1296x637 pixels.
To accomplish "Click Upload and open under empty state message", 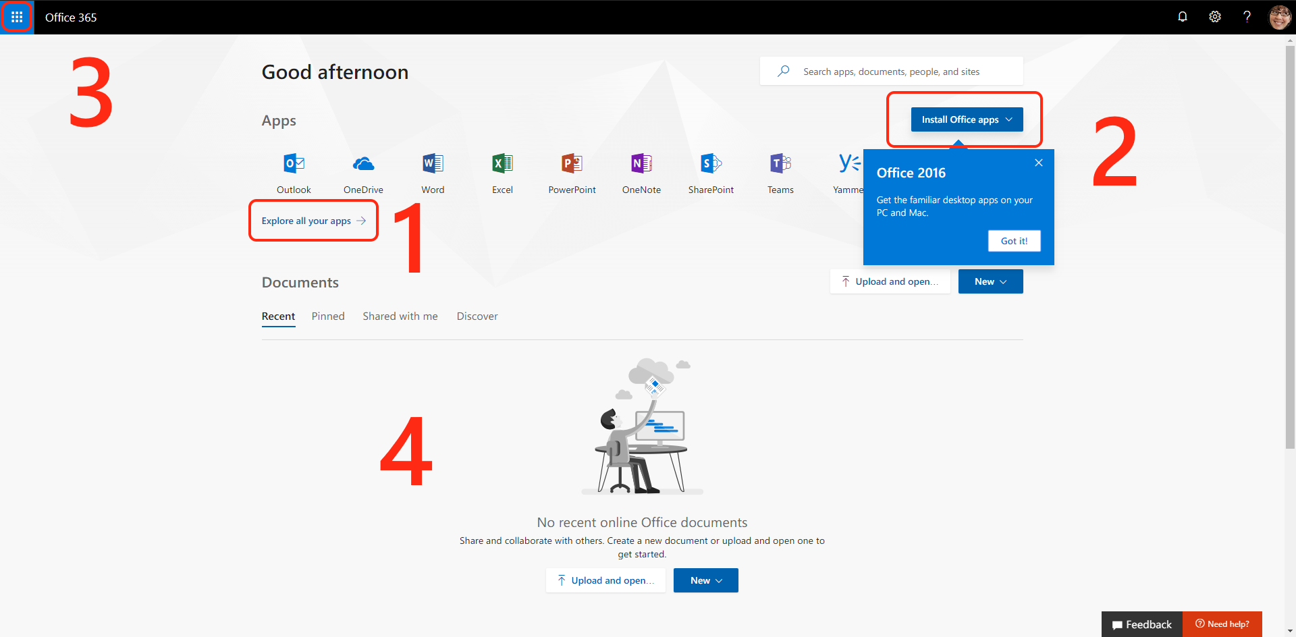I will coord(605,580).
